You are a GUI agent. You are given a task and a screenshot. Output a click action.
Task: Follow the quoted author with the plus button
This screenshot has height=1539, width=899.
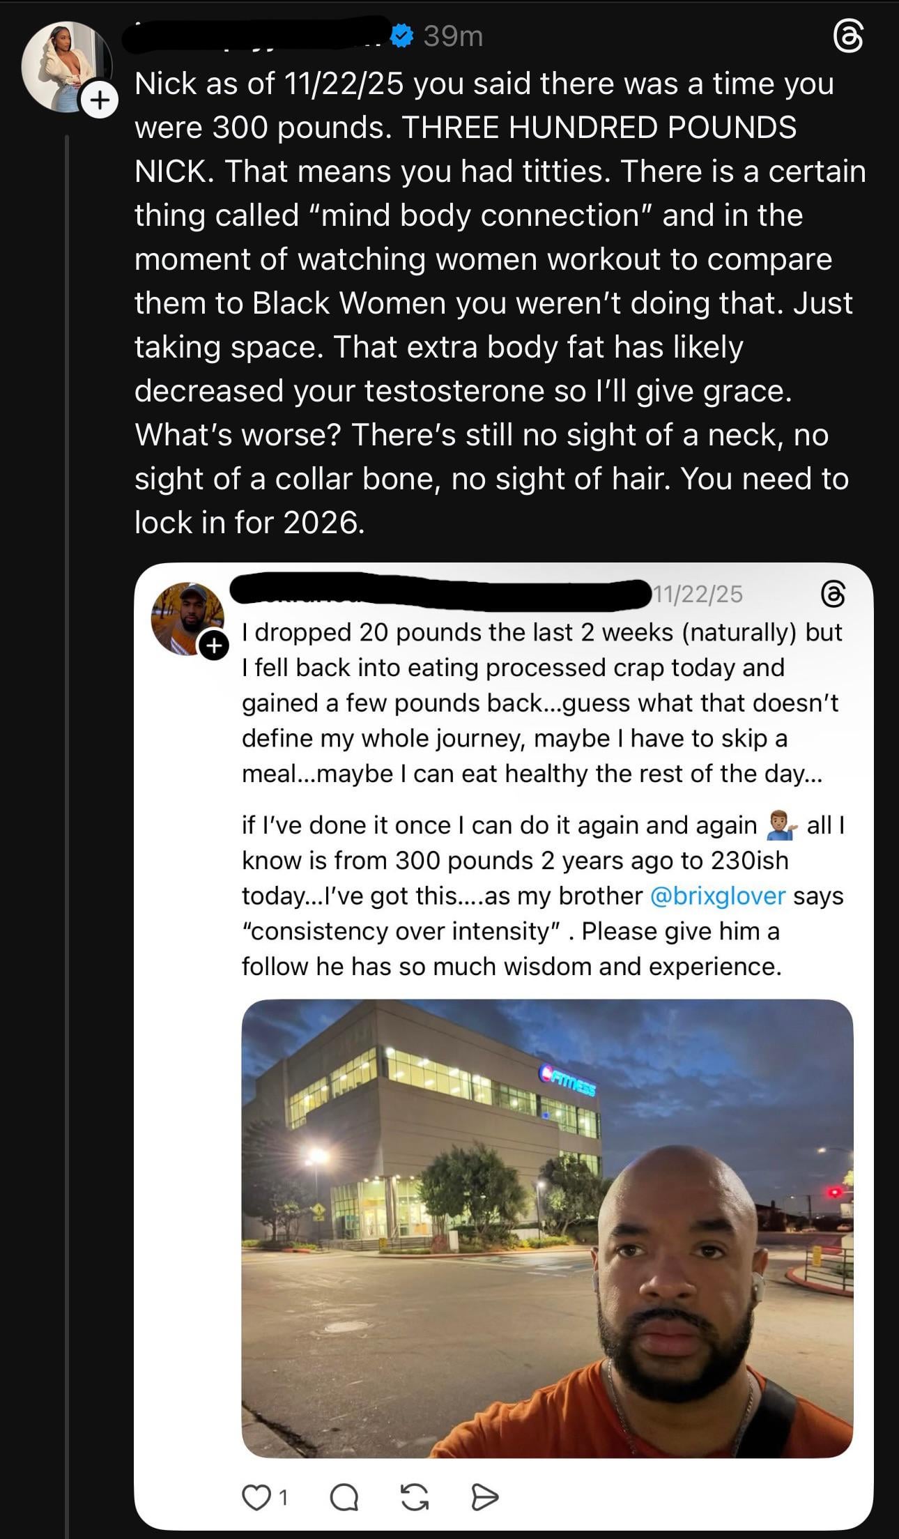coord(214,645)
